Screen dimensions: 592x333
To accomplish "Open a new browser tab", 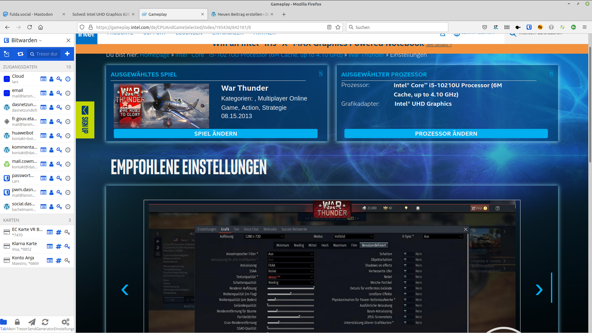I will point(284,14).
